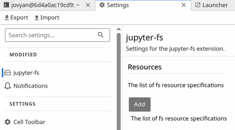Close the jovyan terminal tab
The width and height of the screenshot is (235, 130).
click(88, 5)
